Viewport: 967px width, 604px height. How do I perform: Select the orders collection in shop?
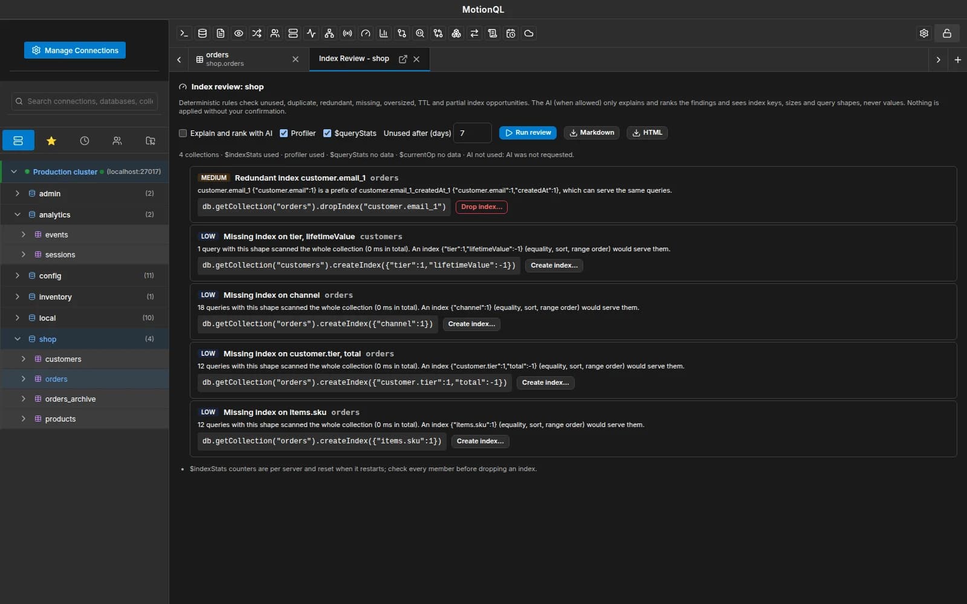point(85,379)
